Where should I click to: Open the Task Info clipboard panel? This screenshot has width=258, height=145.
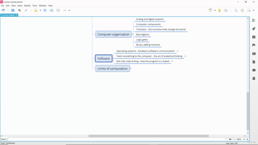coord(254,79)
